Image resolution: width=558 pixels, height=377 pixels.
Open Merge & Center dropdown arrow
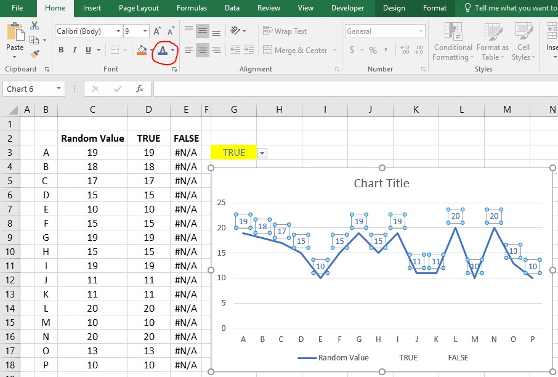tap(334, 50)
